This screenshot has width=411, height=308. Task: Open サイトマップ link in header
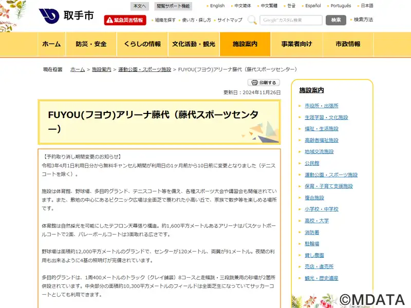point(230,20)
